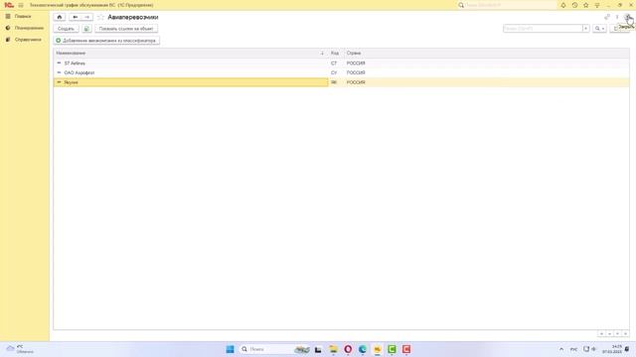Screen dimensions: 636x357
Task: Open the weather widget in the taskbar
Action: point(20,349)
